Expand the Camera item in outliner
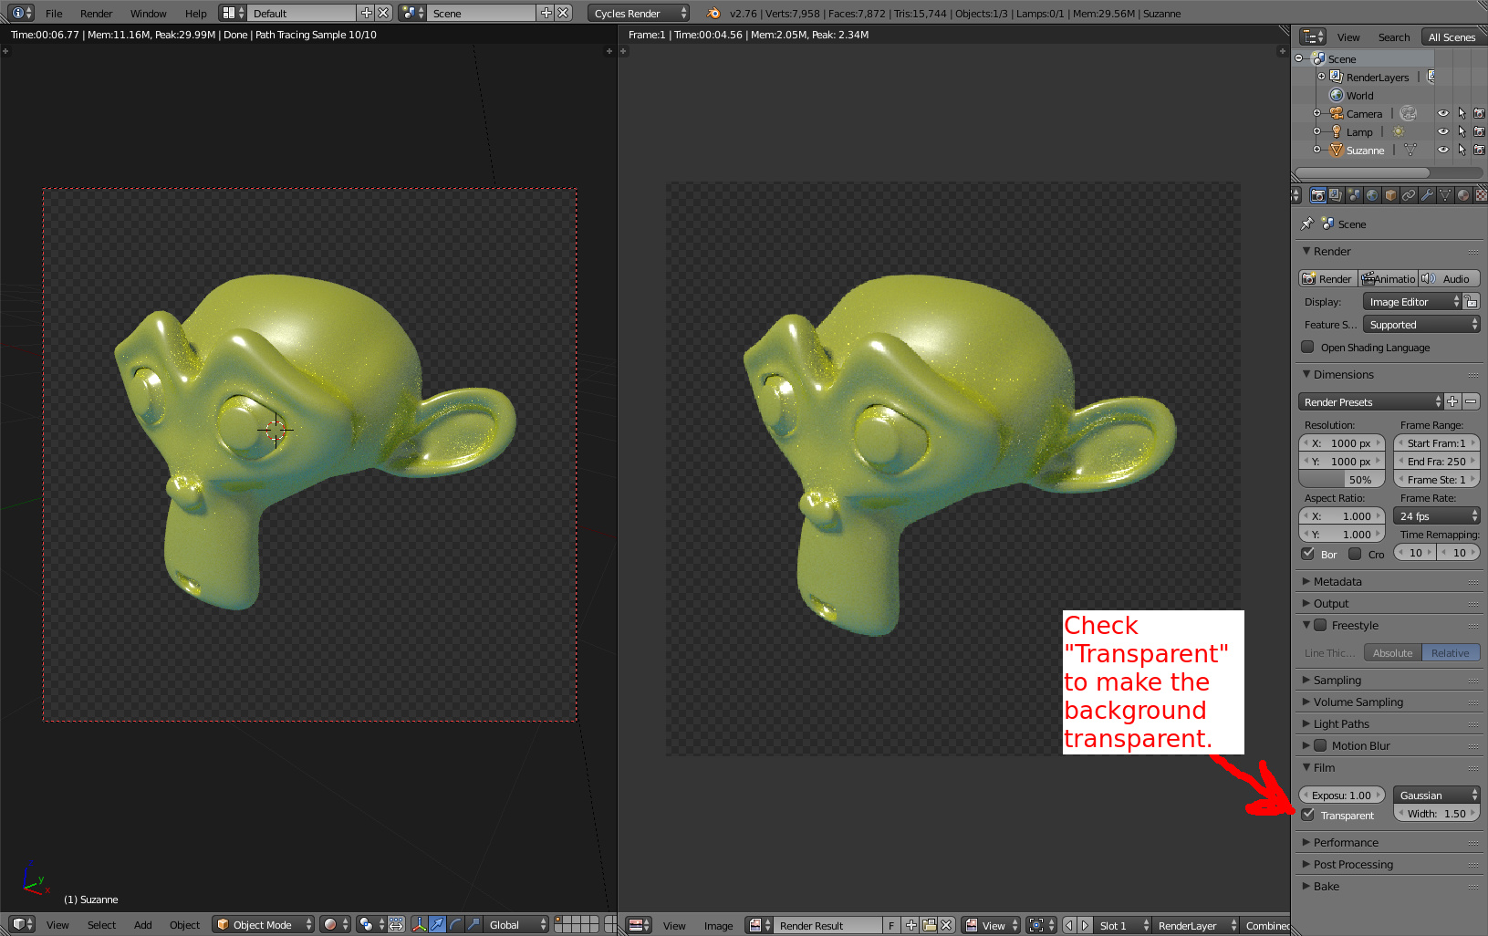The image size is (1488, 936). point(1316,114)
